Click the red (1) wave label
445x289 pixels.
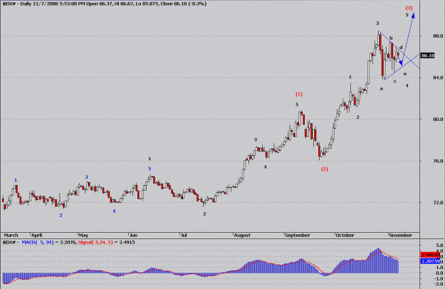tap(299, 94)
